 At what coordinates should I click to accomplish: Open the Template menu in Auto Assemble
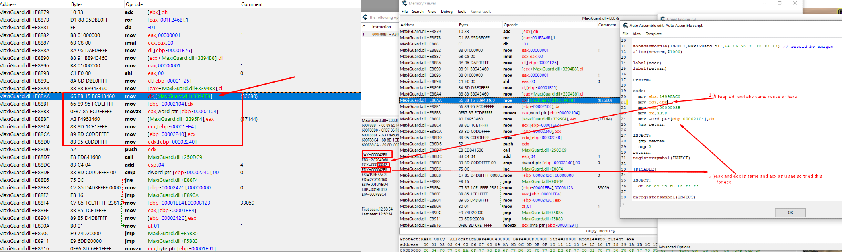click(x=654, y=34)
